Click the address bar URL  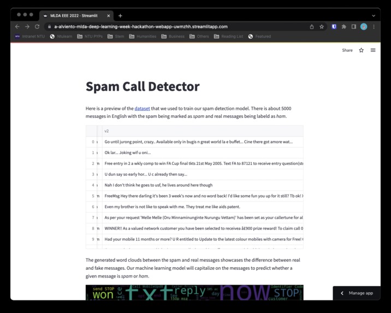(x=141, y=27)
